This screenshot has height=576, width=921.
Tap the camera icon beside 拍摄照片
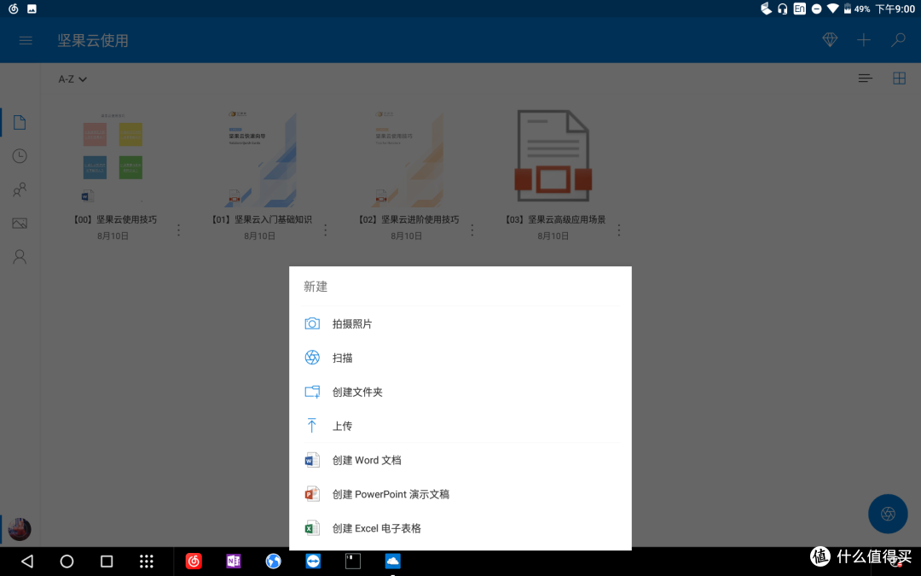coord(312,324)
